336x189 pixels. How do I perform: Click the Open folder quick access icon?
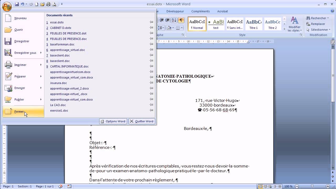coord(43,4)
